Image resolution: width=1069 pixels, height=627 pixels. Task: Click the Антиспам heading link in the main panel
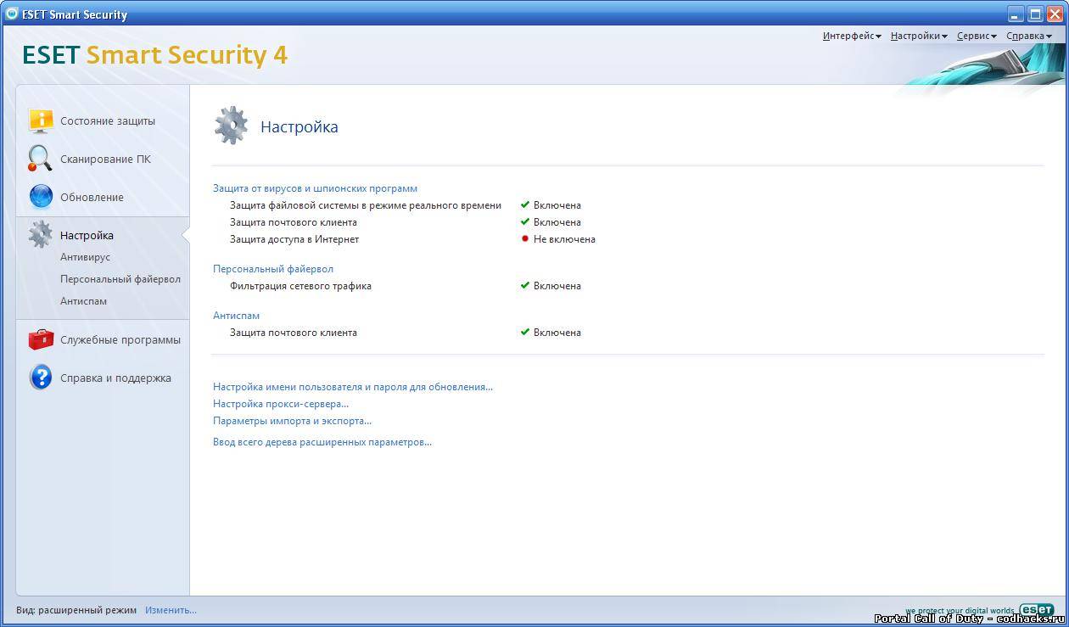[x=236, y=316]
